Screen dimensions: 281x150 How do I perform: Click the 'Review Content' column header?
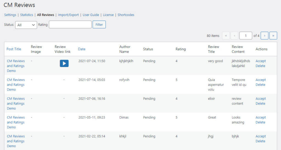tap(238, 49)
